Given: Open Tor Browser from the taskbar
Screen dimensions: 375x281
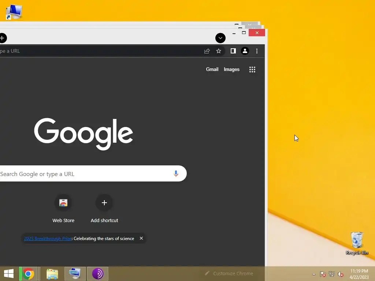Looking at the screenshot, I should point(97,274).
